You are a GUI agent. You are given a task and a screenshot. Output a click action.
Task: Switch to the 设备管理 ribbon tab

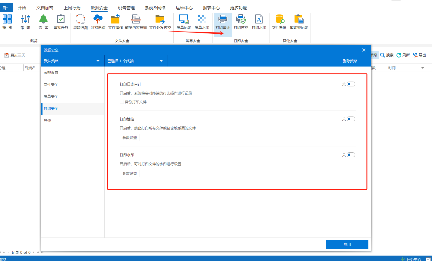126,8
